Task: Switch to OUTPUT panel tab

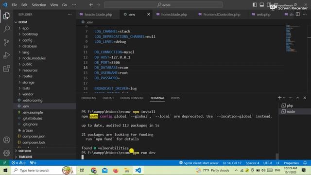Action: (108, 98)
